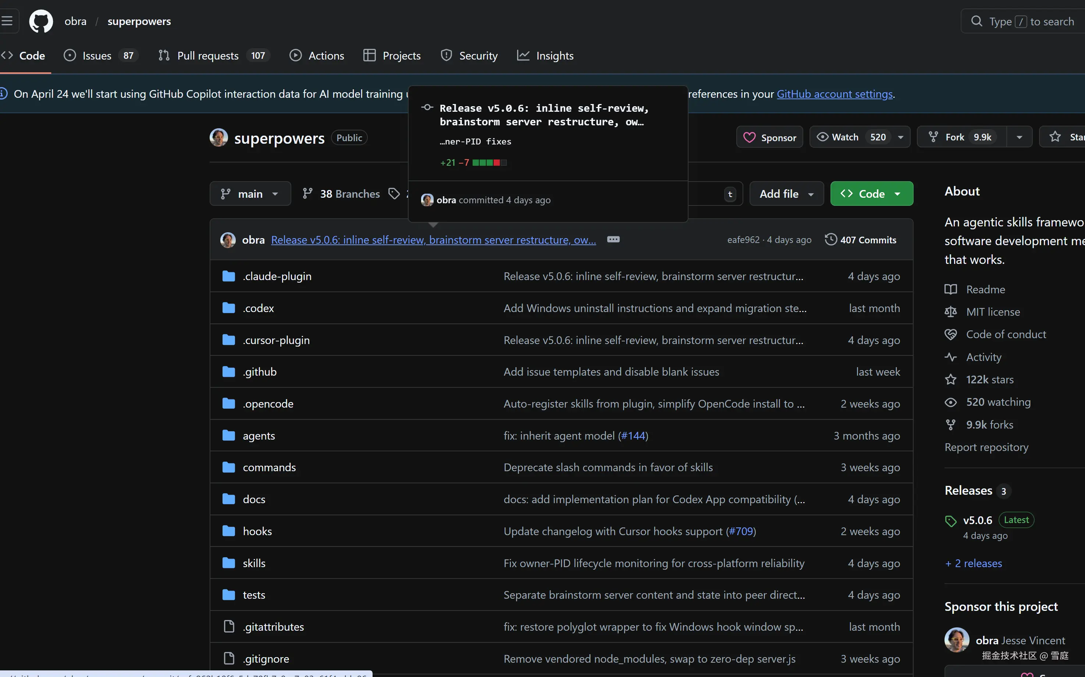Expand commit message ellipsis button

(x=613, y=240)
